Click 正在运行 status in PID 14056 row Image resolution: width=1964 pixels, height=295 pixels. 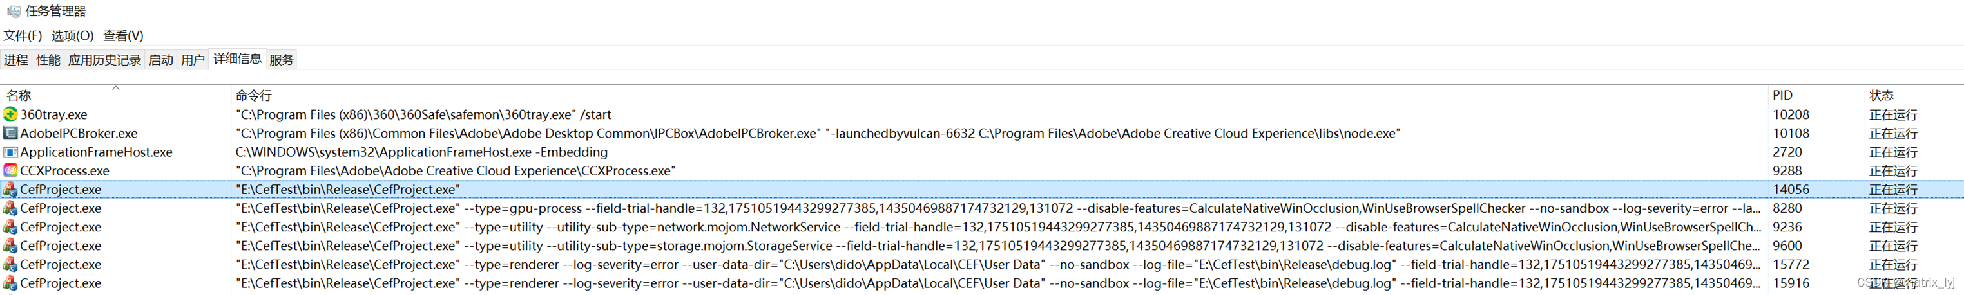click(1893, 190)
